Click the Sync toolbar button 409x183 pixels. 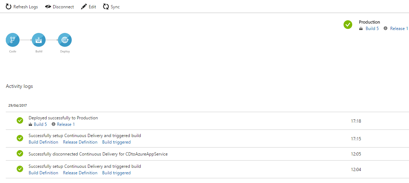pyautogui.click(x=111, y=7)
